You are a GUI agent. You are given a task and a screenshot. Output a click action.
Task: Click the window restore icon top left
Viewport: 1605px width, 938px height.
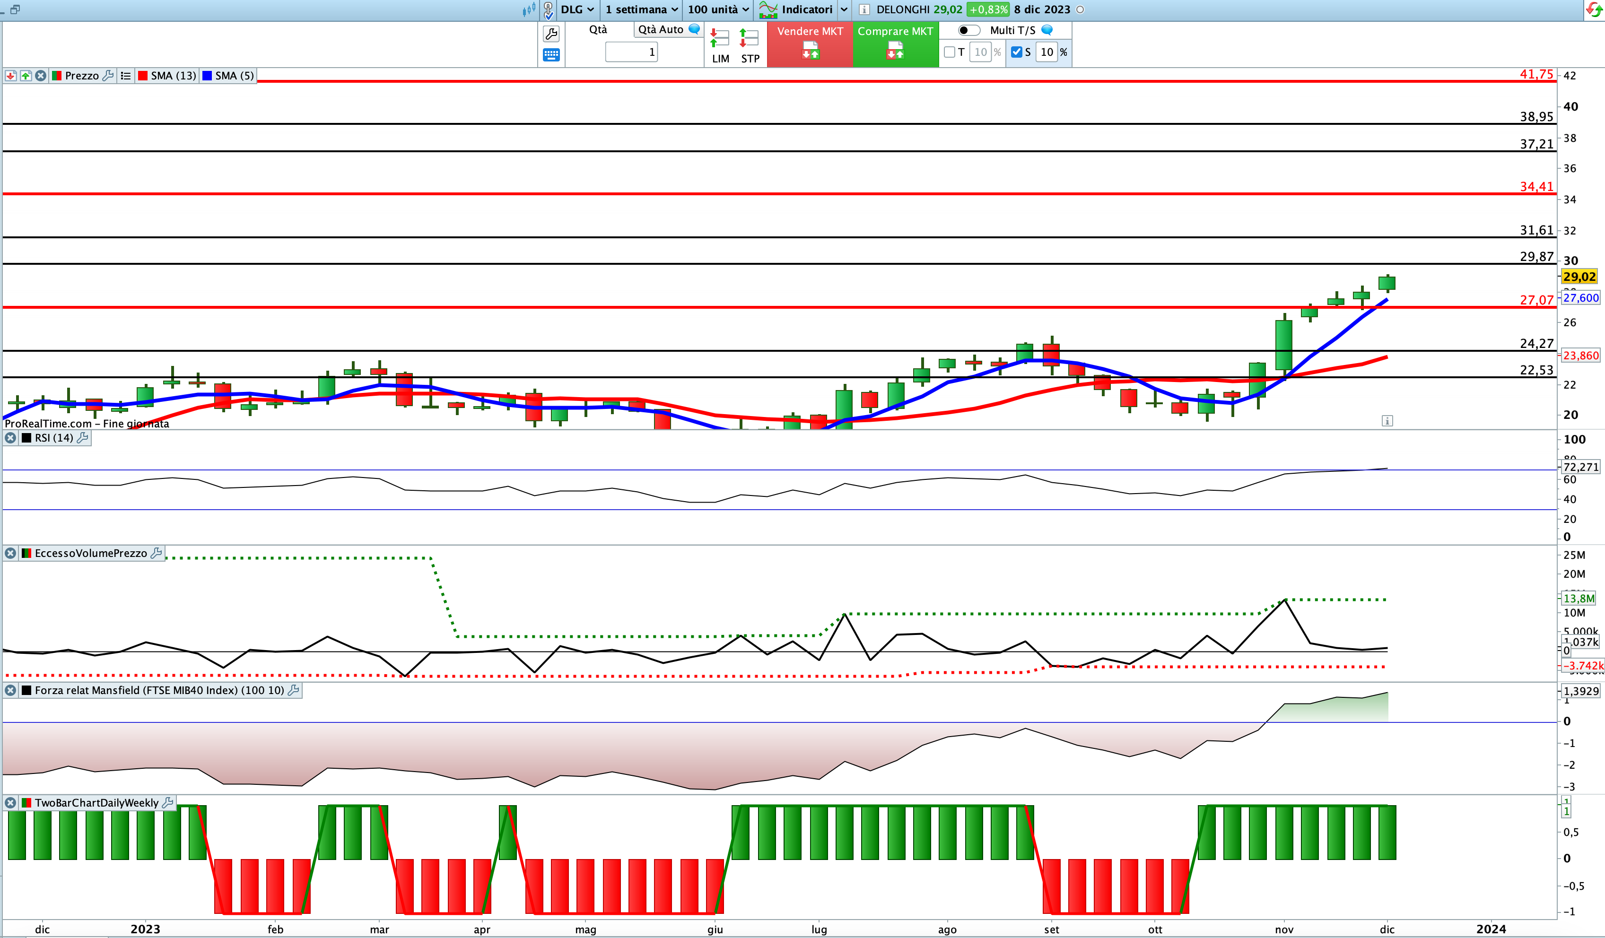pos(15,9)
